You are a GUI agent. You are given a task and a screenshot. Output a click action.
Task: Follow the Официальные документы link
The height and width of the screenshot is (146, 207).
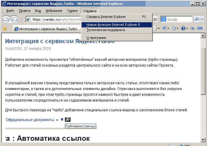30,120
